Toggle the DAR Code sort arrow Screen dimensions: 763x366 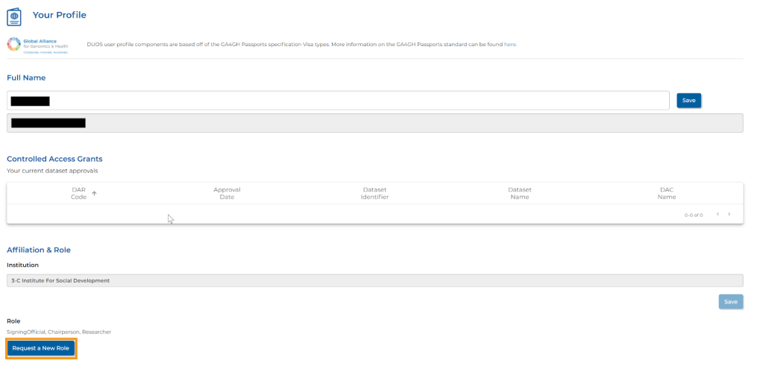(94, 194)
